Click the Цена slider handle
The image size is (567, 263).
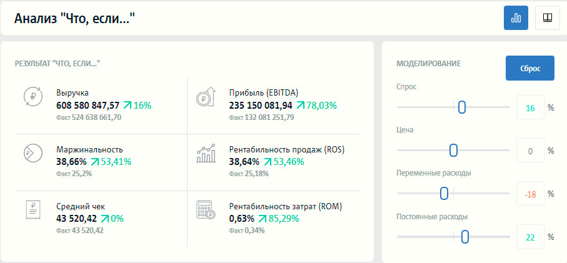coord(453,151)
